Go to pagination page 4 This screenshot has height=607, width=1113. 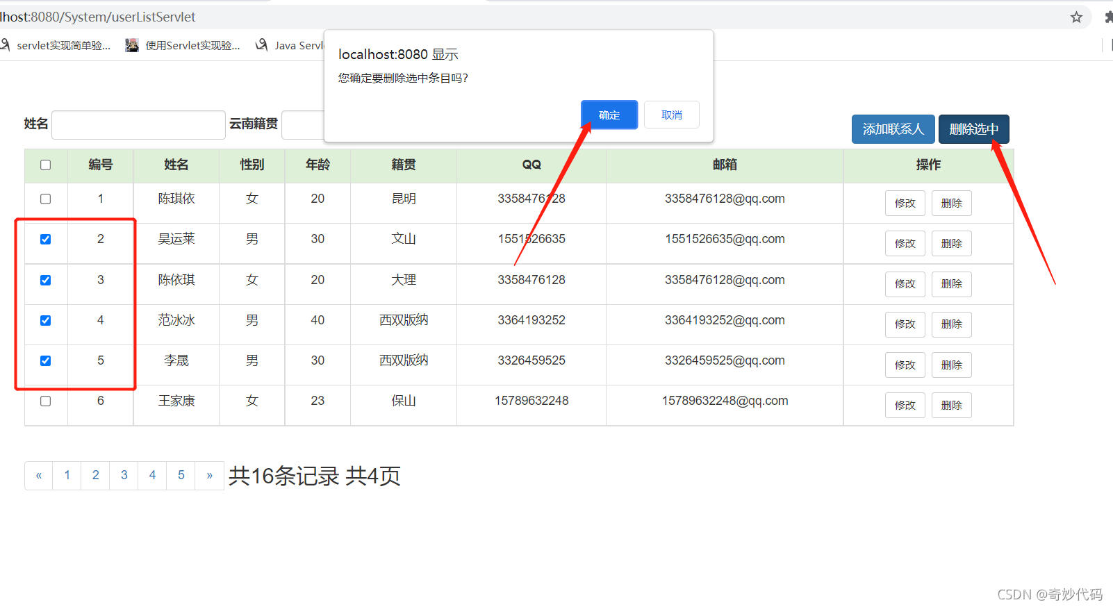pyautogui.click(x=153, y=476)
